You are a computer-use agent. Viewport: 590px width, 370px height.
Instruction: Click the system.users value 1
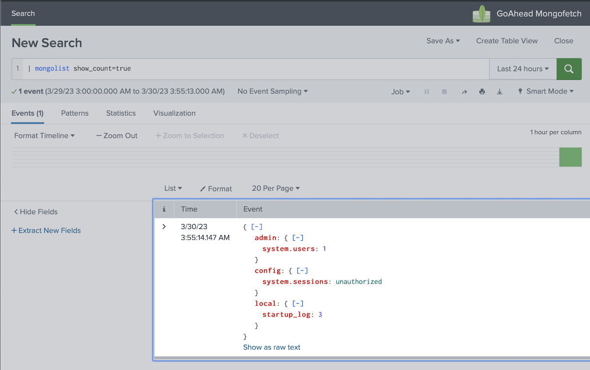[324, 249]
